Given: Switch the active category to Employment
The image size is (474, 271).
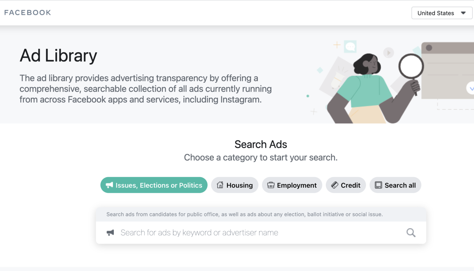Looking at the screenshot, I should [x=292, y=185].
